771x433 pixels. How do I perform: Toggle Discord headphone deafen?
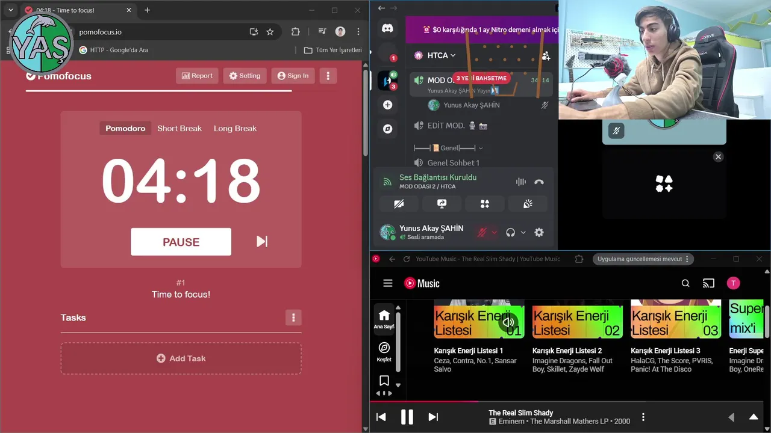511,233
